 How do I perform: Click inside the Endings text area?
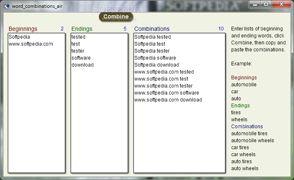click(x=99, y=103)
